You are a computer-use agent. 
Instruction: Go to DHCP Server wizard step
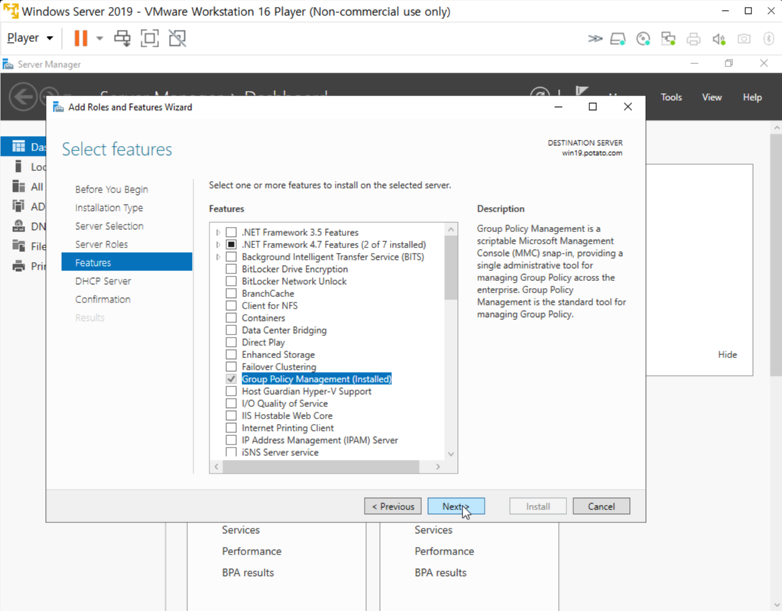point(102,281)
